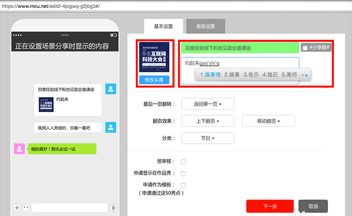Click the pink avatar icon beside green bubble
Screen dimensions: 352x216
pyautogui.click(x=19, y=149)
